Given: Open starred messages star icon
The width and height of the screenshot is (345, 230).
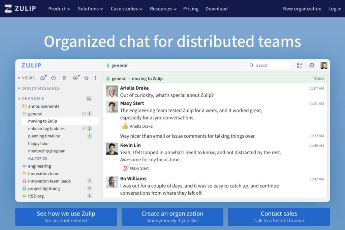Looking at the screenshot, I should click(x=86, y=78).
